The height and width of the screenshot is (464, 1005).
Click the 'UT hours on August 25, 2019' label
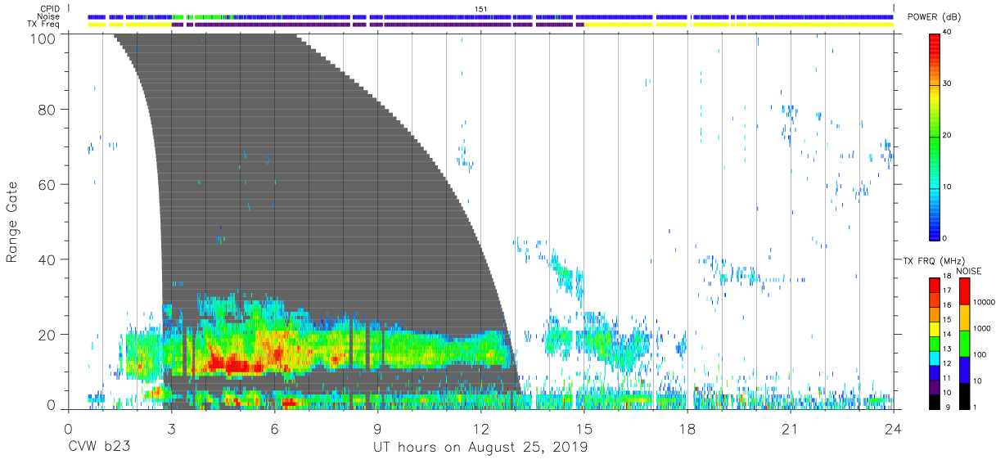(x=480, y=447)
